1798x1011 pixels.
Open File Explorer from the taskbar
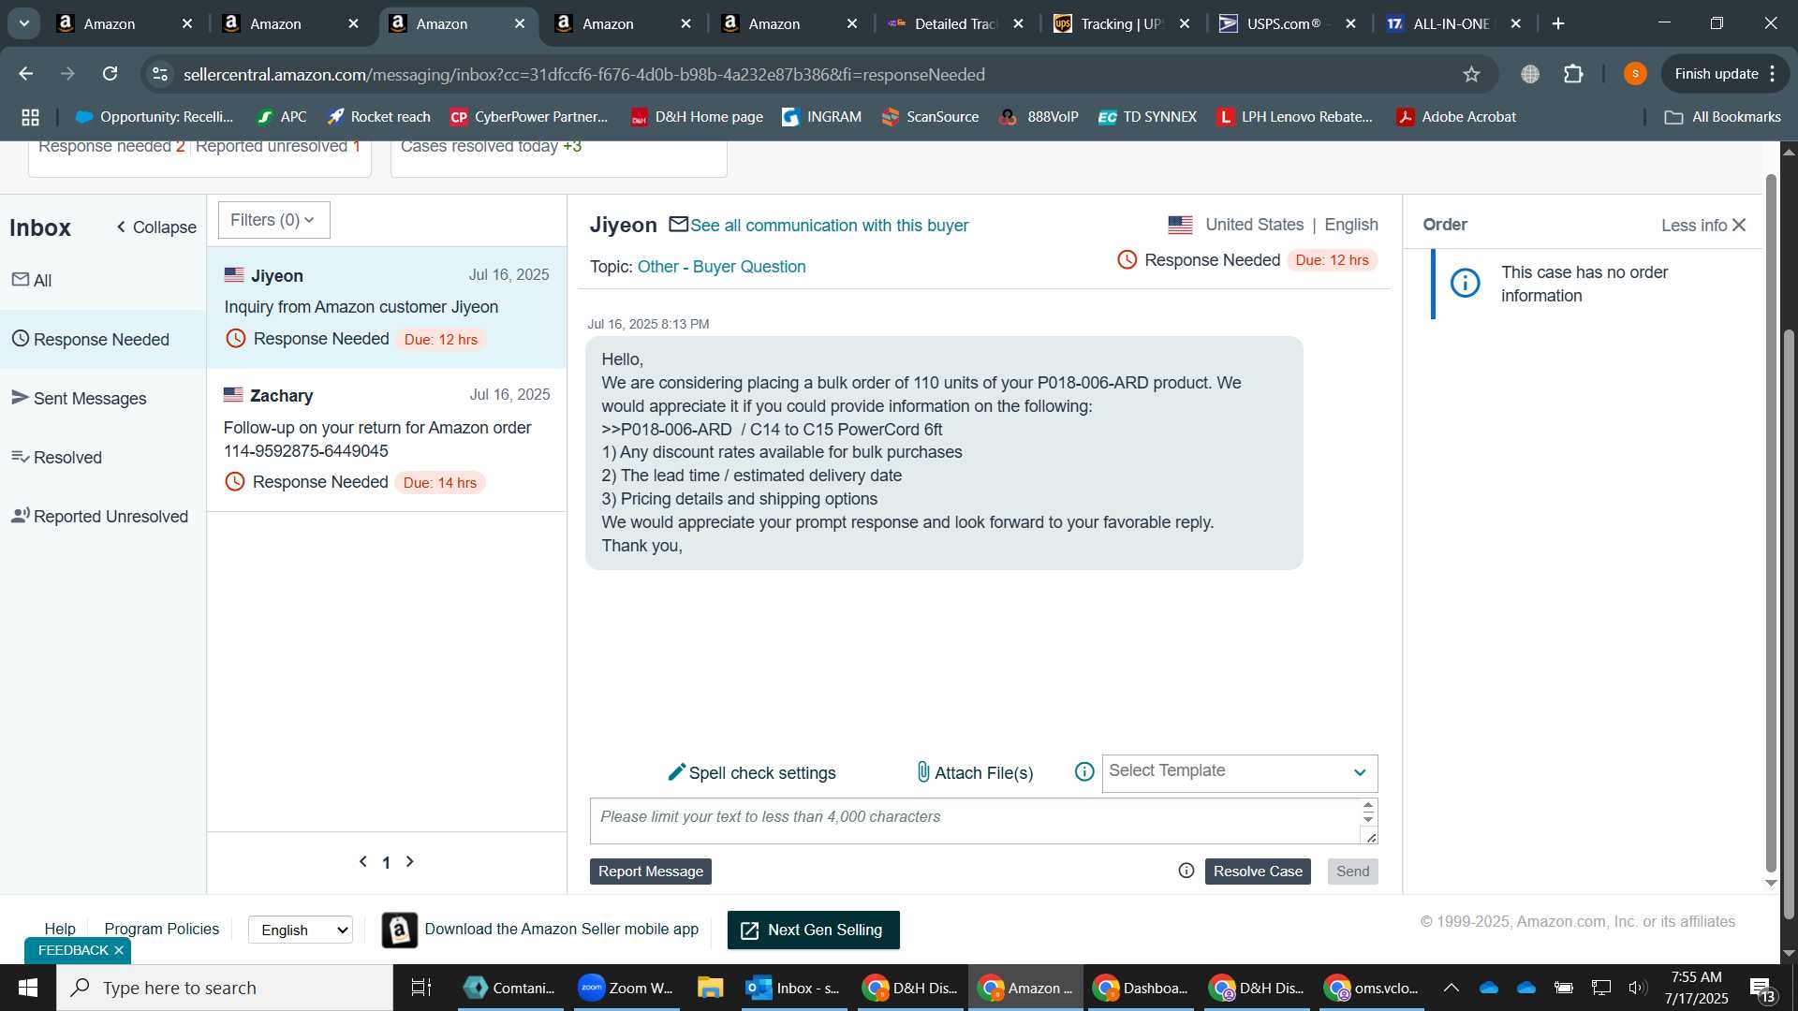point(711,988)
